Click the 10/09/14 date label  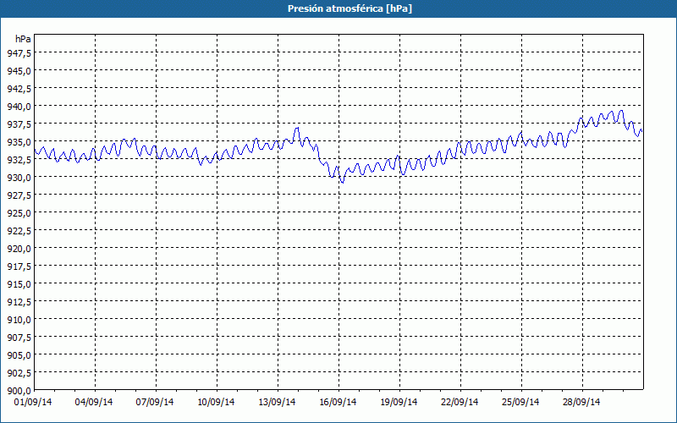[x=216, y=402]
